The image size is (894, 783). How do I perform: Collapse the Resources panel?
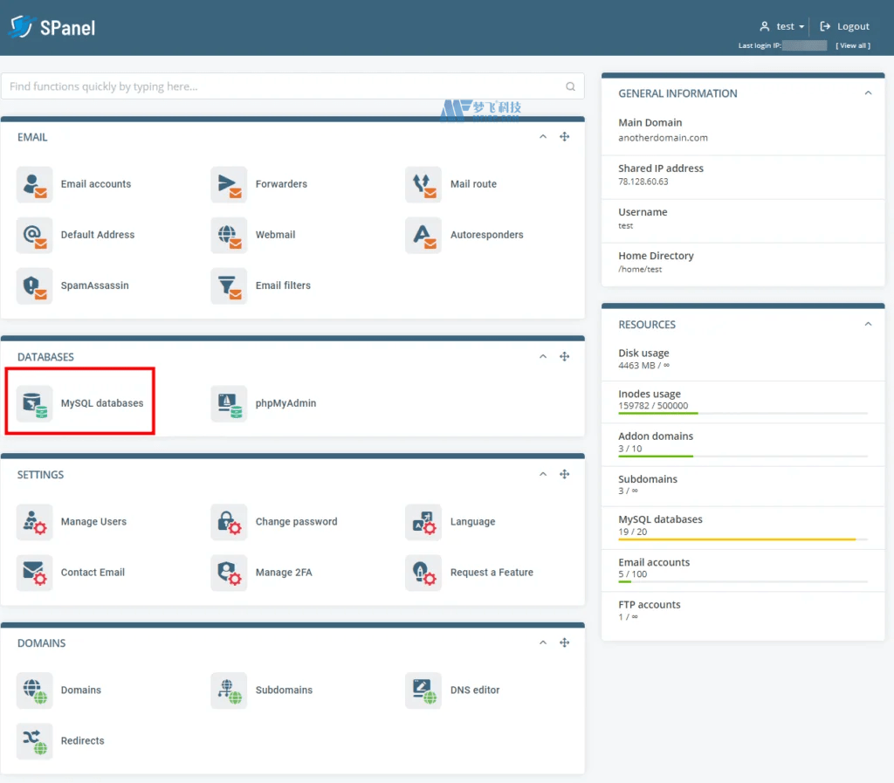868,325
